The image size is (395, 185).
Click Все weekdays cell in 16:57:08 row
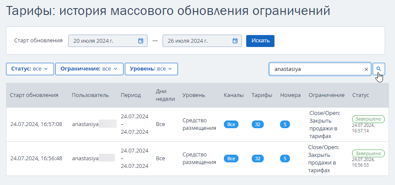160,124
